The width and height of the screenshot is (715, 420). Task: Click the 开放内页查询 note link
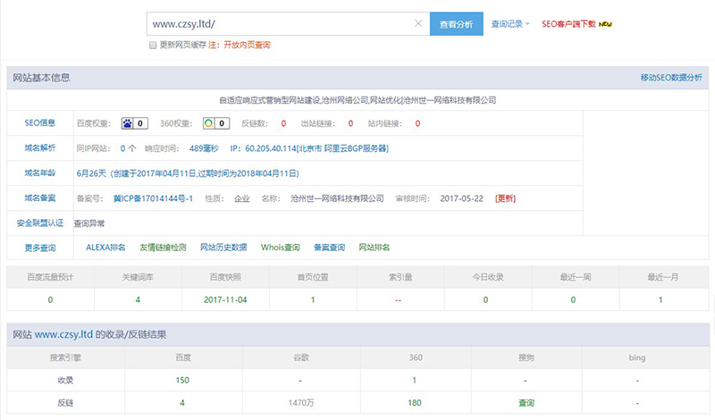247,45
